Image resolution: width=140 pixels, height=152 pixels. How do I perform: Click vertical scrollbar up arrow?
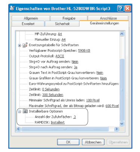pos(122,34)
